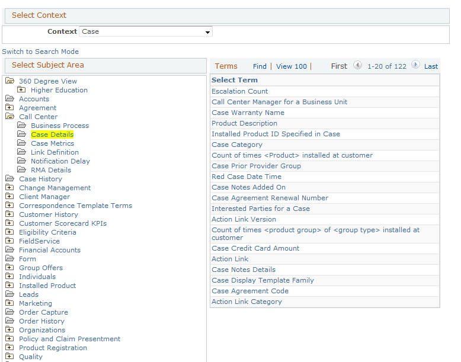Expand the Eligibility Criteria node
Screen dimensions: 461x362
[9, 232]
